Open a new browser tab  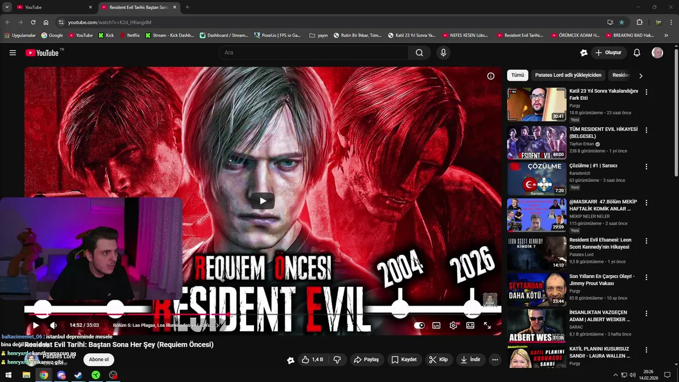[187, 7]
